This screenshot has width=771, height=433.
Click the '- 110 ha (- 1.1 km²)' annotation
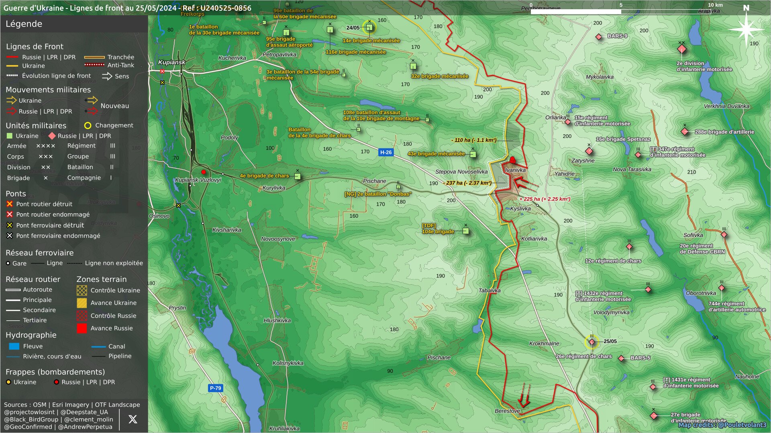click(x=474, y=140)
